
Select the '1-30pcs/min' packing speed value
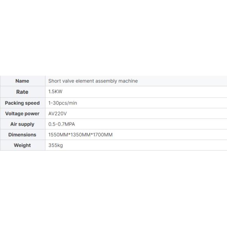point(62,103)
